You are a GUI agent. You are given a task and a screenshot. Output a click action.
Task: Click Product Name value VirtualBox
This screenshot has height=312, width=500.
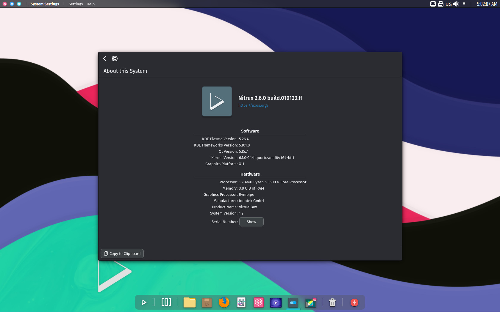248,207
